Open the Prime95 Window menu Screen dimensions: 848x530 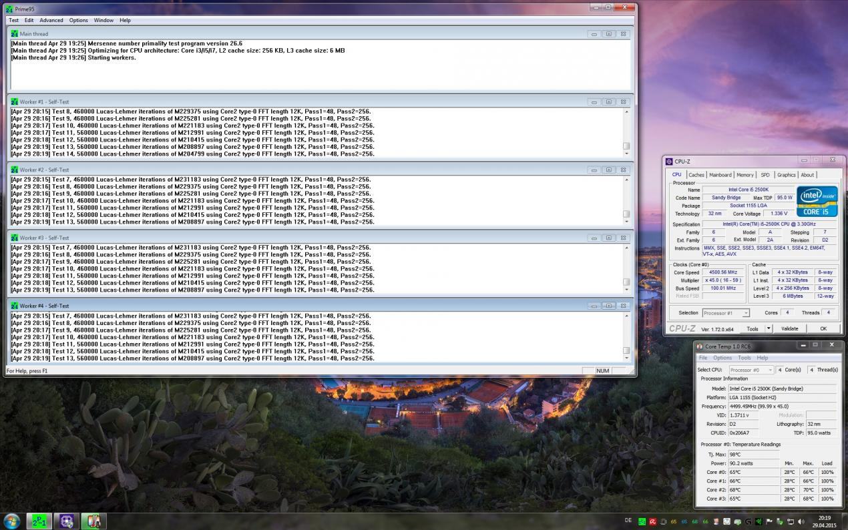click(x=103, y=20)
